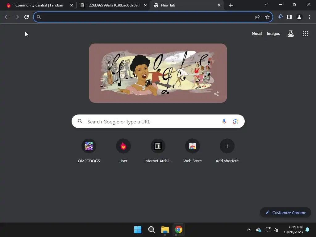
Task: Open the Windows Start menu
Action: point(138,230)
